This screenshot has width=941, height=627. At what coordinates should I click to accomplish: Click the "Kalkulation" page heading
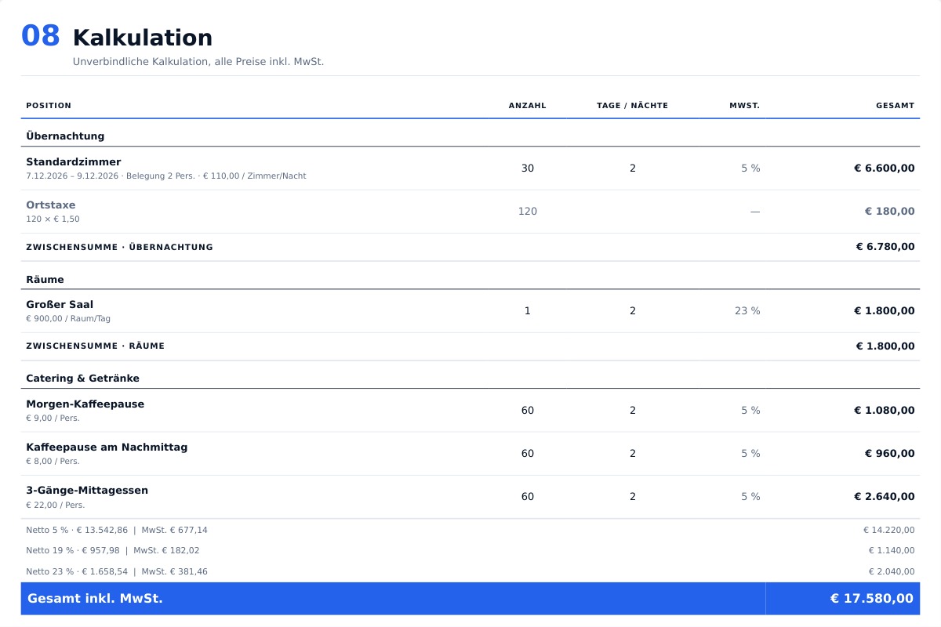[x=143, y=38]
